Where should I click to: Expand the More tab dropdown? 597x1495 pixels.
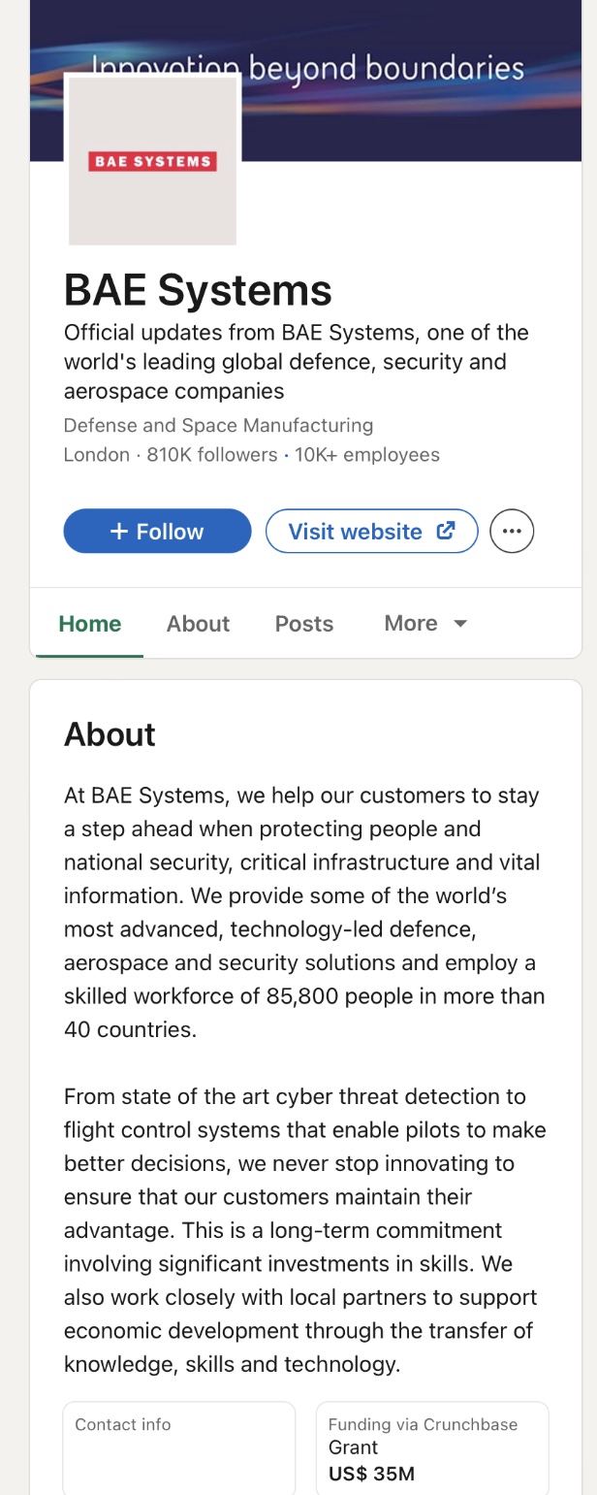click(x=426, y=624)
